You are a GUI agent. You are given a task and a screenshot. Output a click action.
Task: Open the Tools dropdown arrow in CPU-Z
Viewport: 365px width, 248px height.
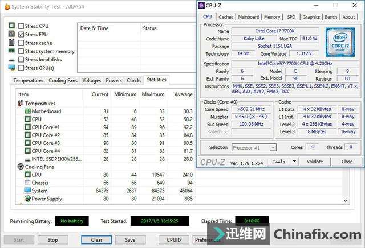pos(294,161)
